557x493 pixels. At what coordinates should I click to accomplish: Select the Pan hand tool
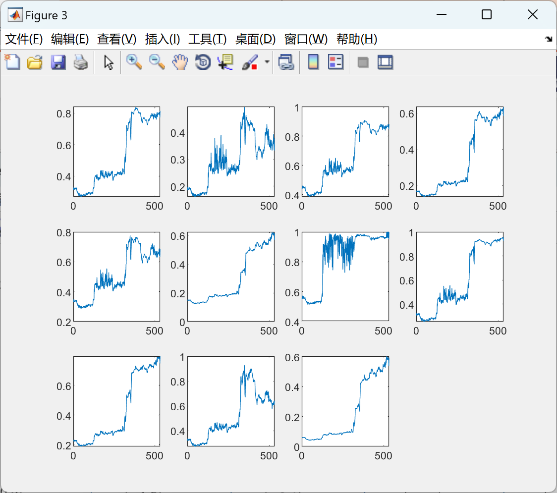[x=180, y=62]
